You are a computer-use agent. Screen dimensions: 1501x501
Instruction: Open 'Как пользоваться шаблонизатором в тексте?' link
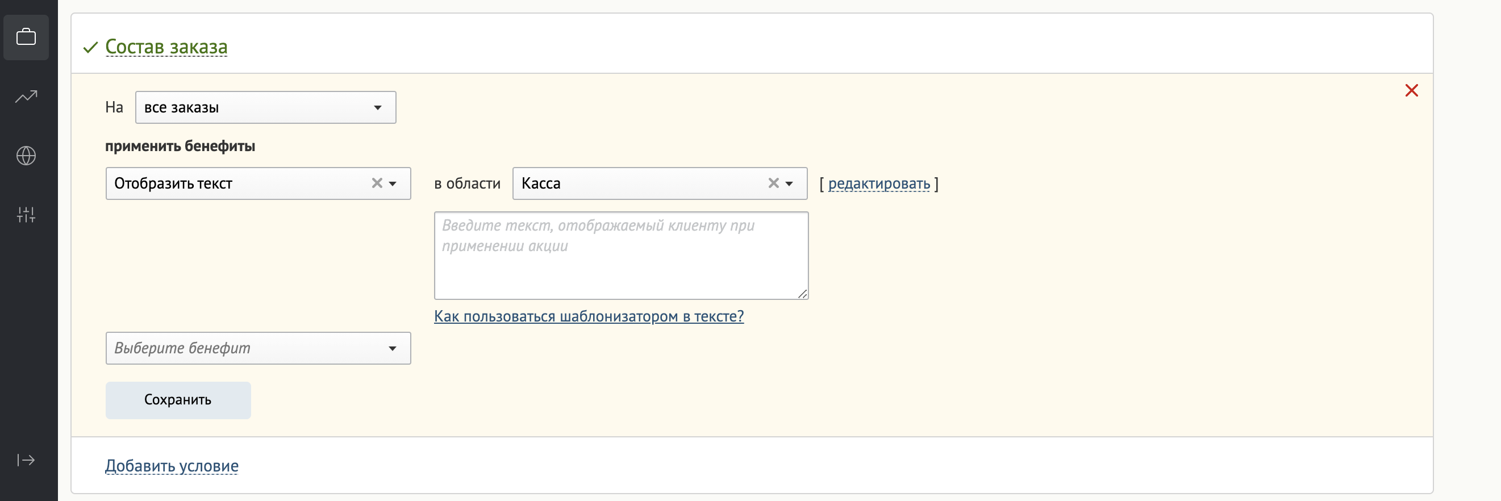click(589, 316)
